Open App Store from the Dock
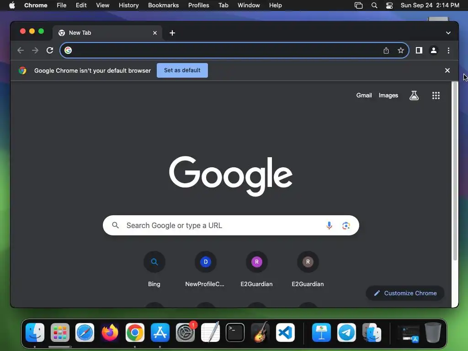 click(160, 333)
